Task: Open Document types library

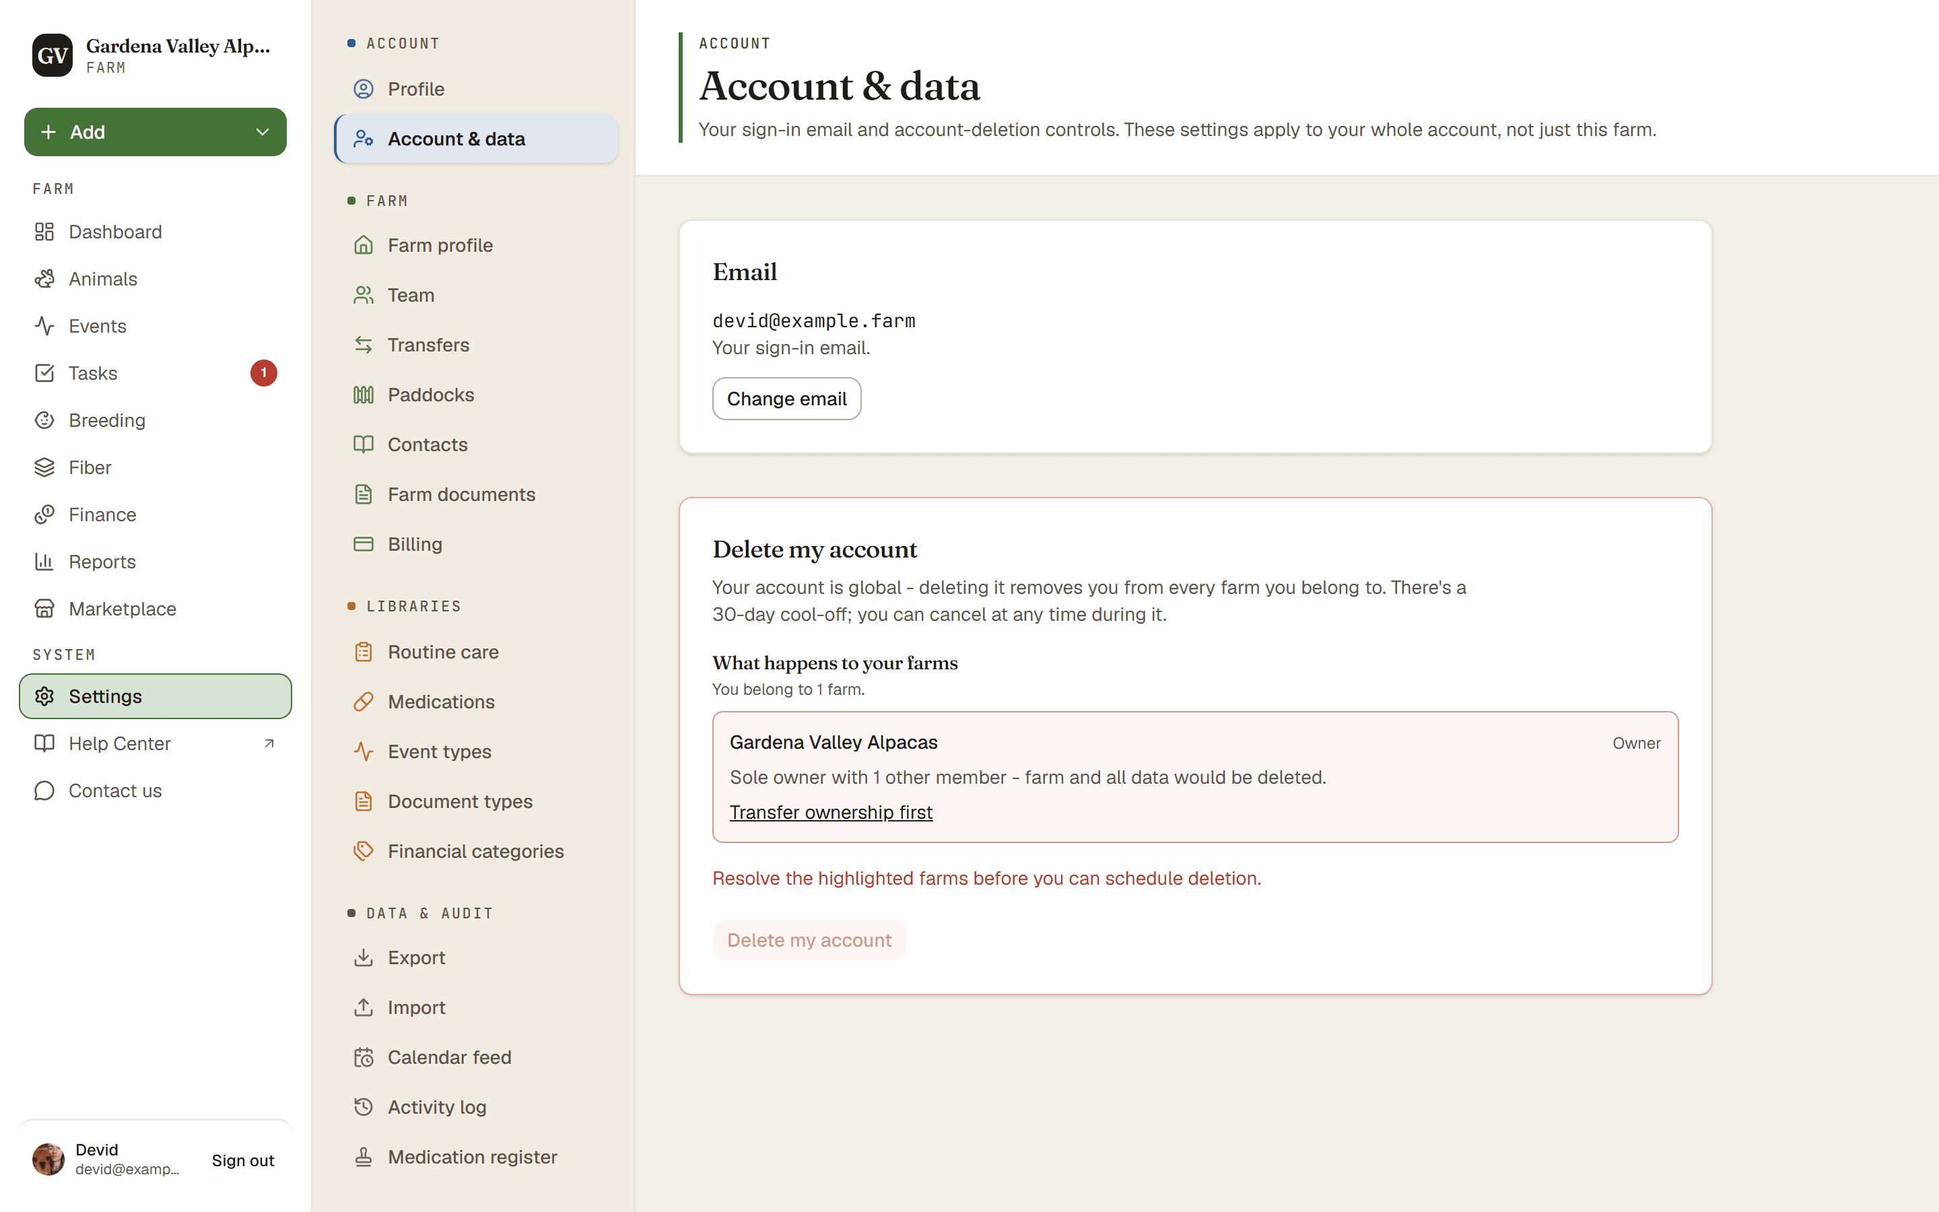Action: pyautogui.click(x=477, y=801)
